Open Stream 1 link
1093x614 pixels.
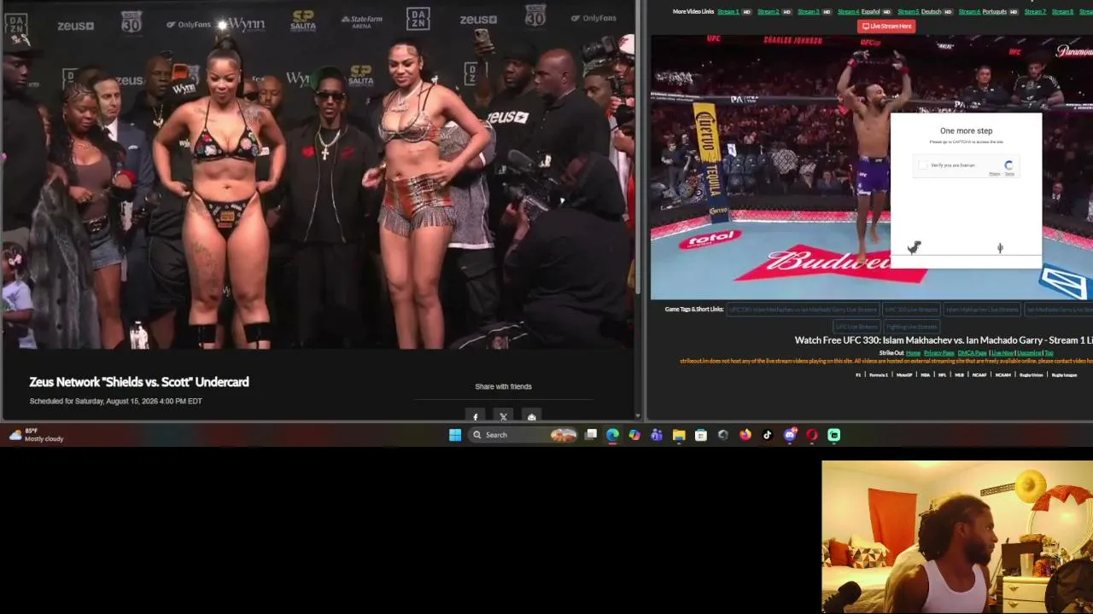tap(728, 12)
